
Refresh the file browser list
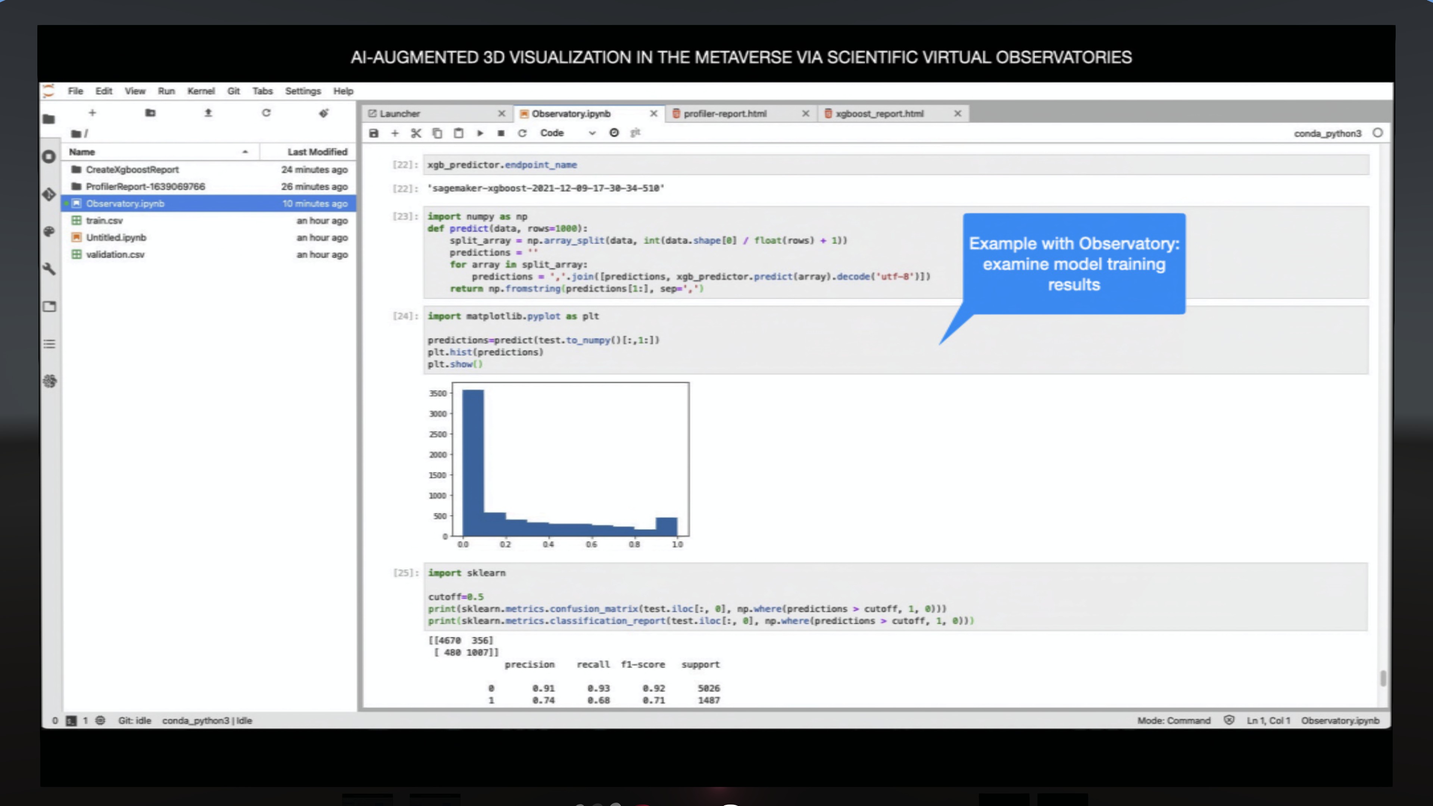266,113
